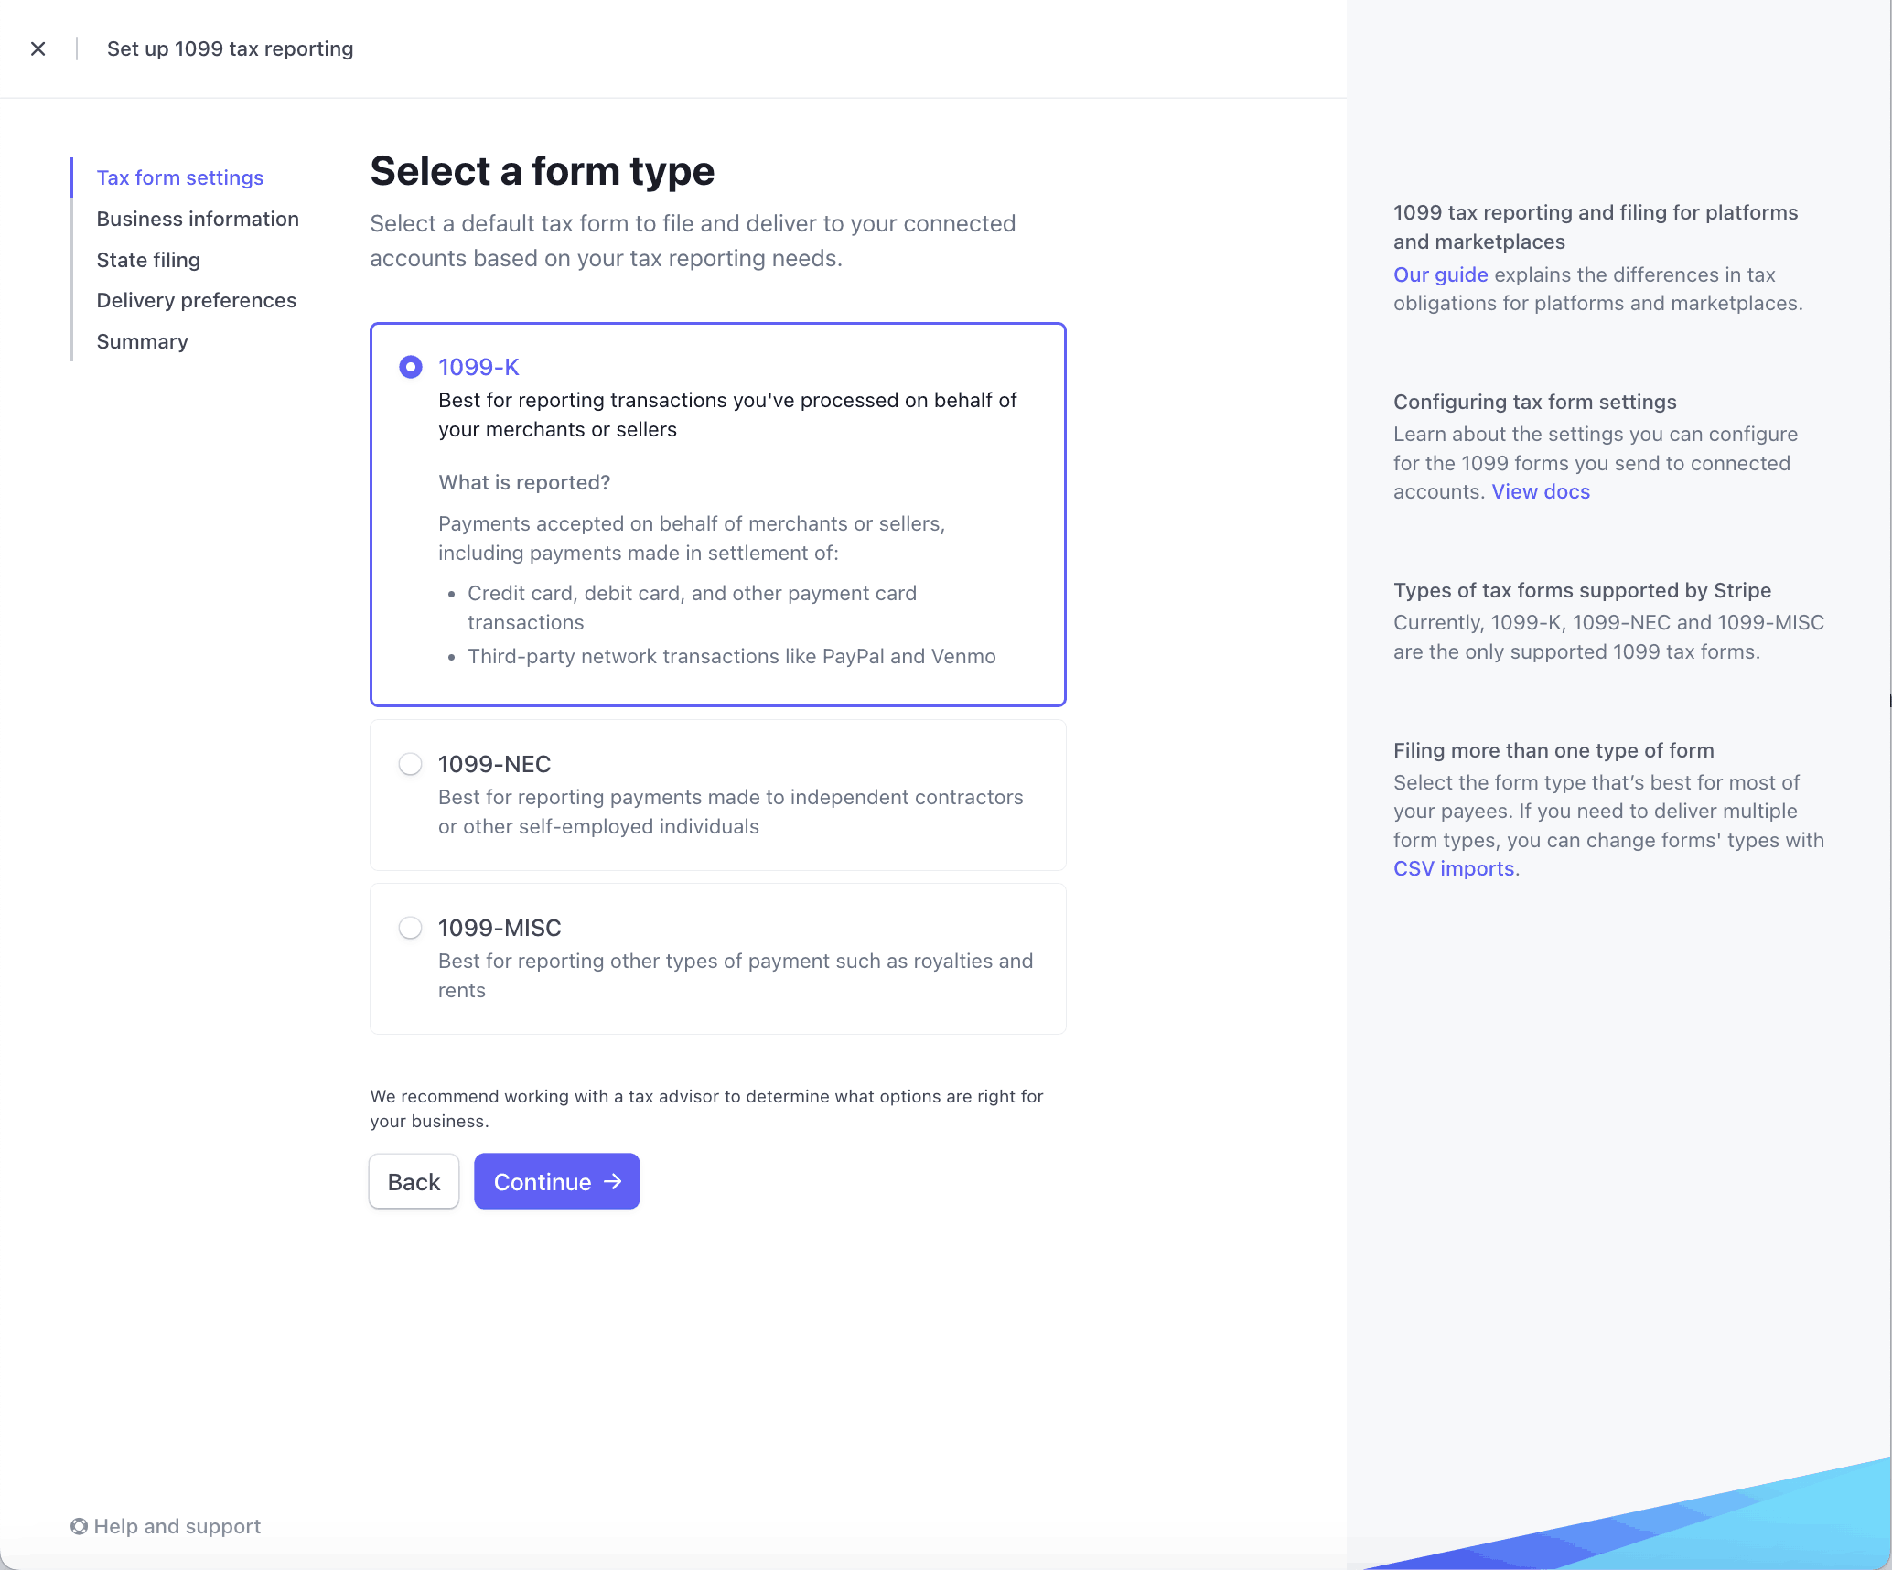The width and height of the screenshot is (1892, 1570).
Task: Click Back to return to previous step
Action: [x=412, y=1182]
